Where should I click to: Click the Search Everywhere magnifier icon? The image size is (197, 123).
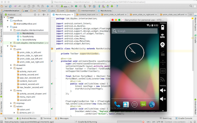click(191, 6)
